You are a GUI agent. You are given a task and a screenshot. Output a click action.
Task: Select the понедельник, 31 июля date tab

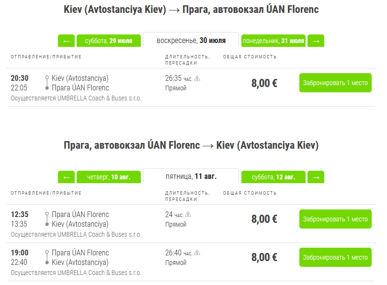coord(273,41)
